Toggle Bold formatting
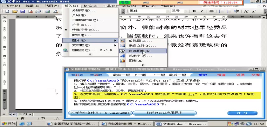The width and height of the screenshot is (267, 127). point(194,11)
